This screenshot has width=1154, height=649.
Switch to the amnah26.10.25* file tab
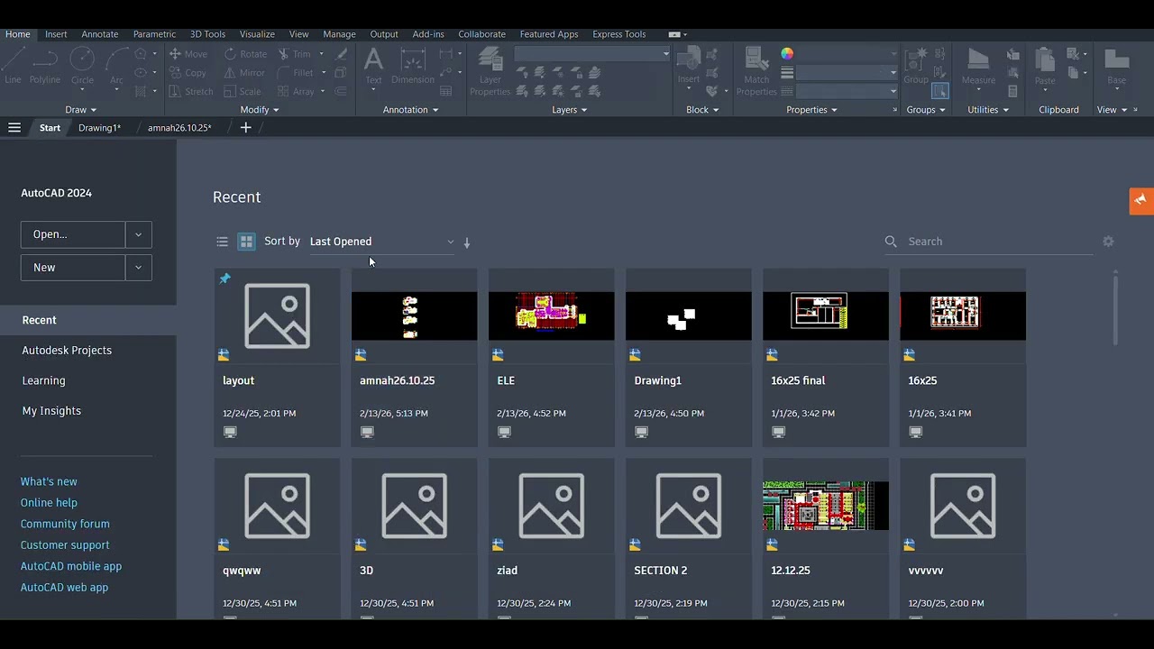point(179,128)
